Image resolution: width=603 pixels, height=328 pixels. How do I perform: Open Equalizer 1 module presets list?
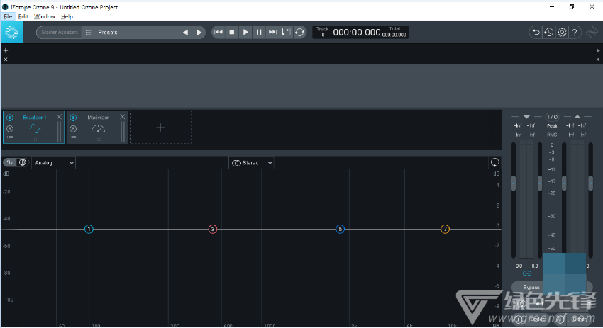point(10,138)
